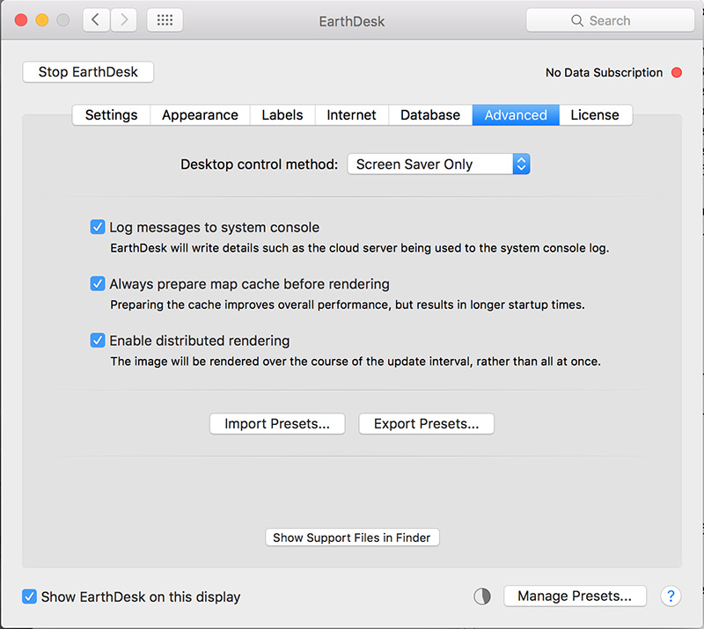Show all preferences grid icon
704x629 pixels.
pyautogui.click(x=165, y=20)
